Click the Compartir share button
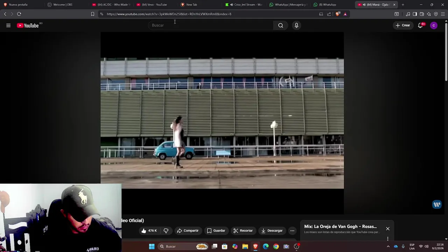The width and height of the screenshot is (448, 252). tap(188, 231)
